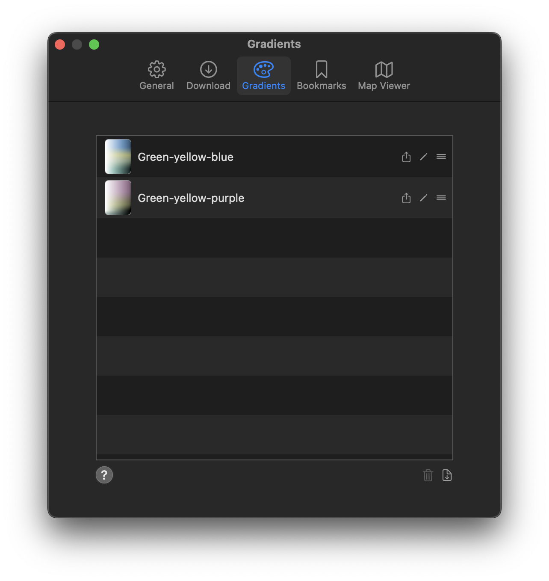Viewport: 549px width, 581px height.
Task: Go to the Bookmarks tab
Action: pyautogui.click(x=321, y=76)
